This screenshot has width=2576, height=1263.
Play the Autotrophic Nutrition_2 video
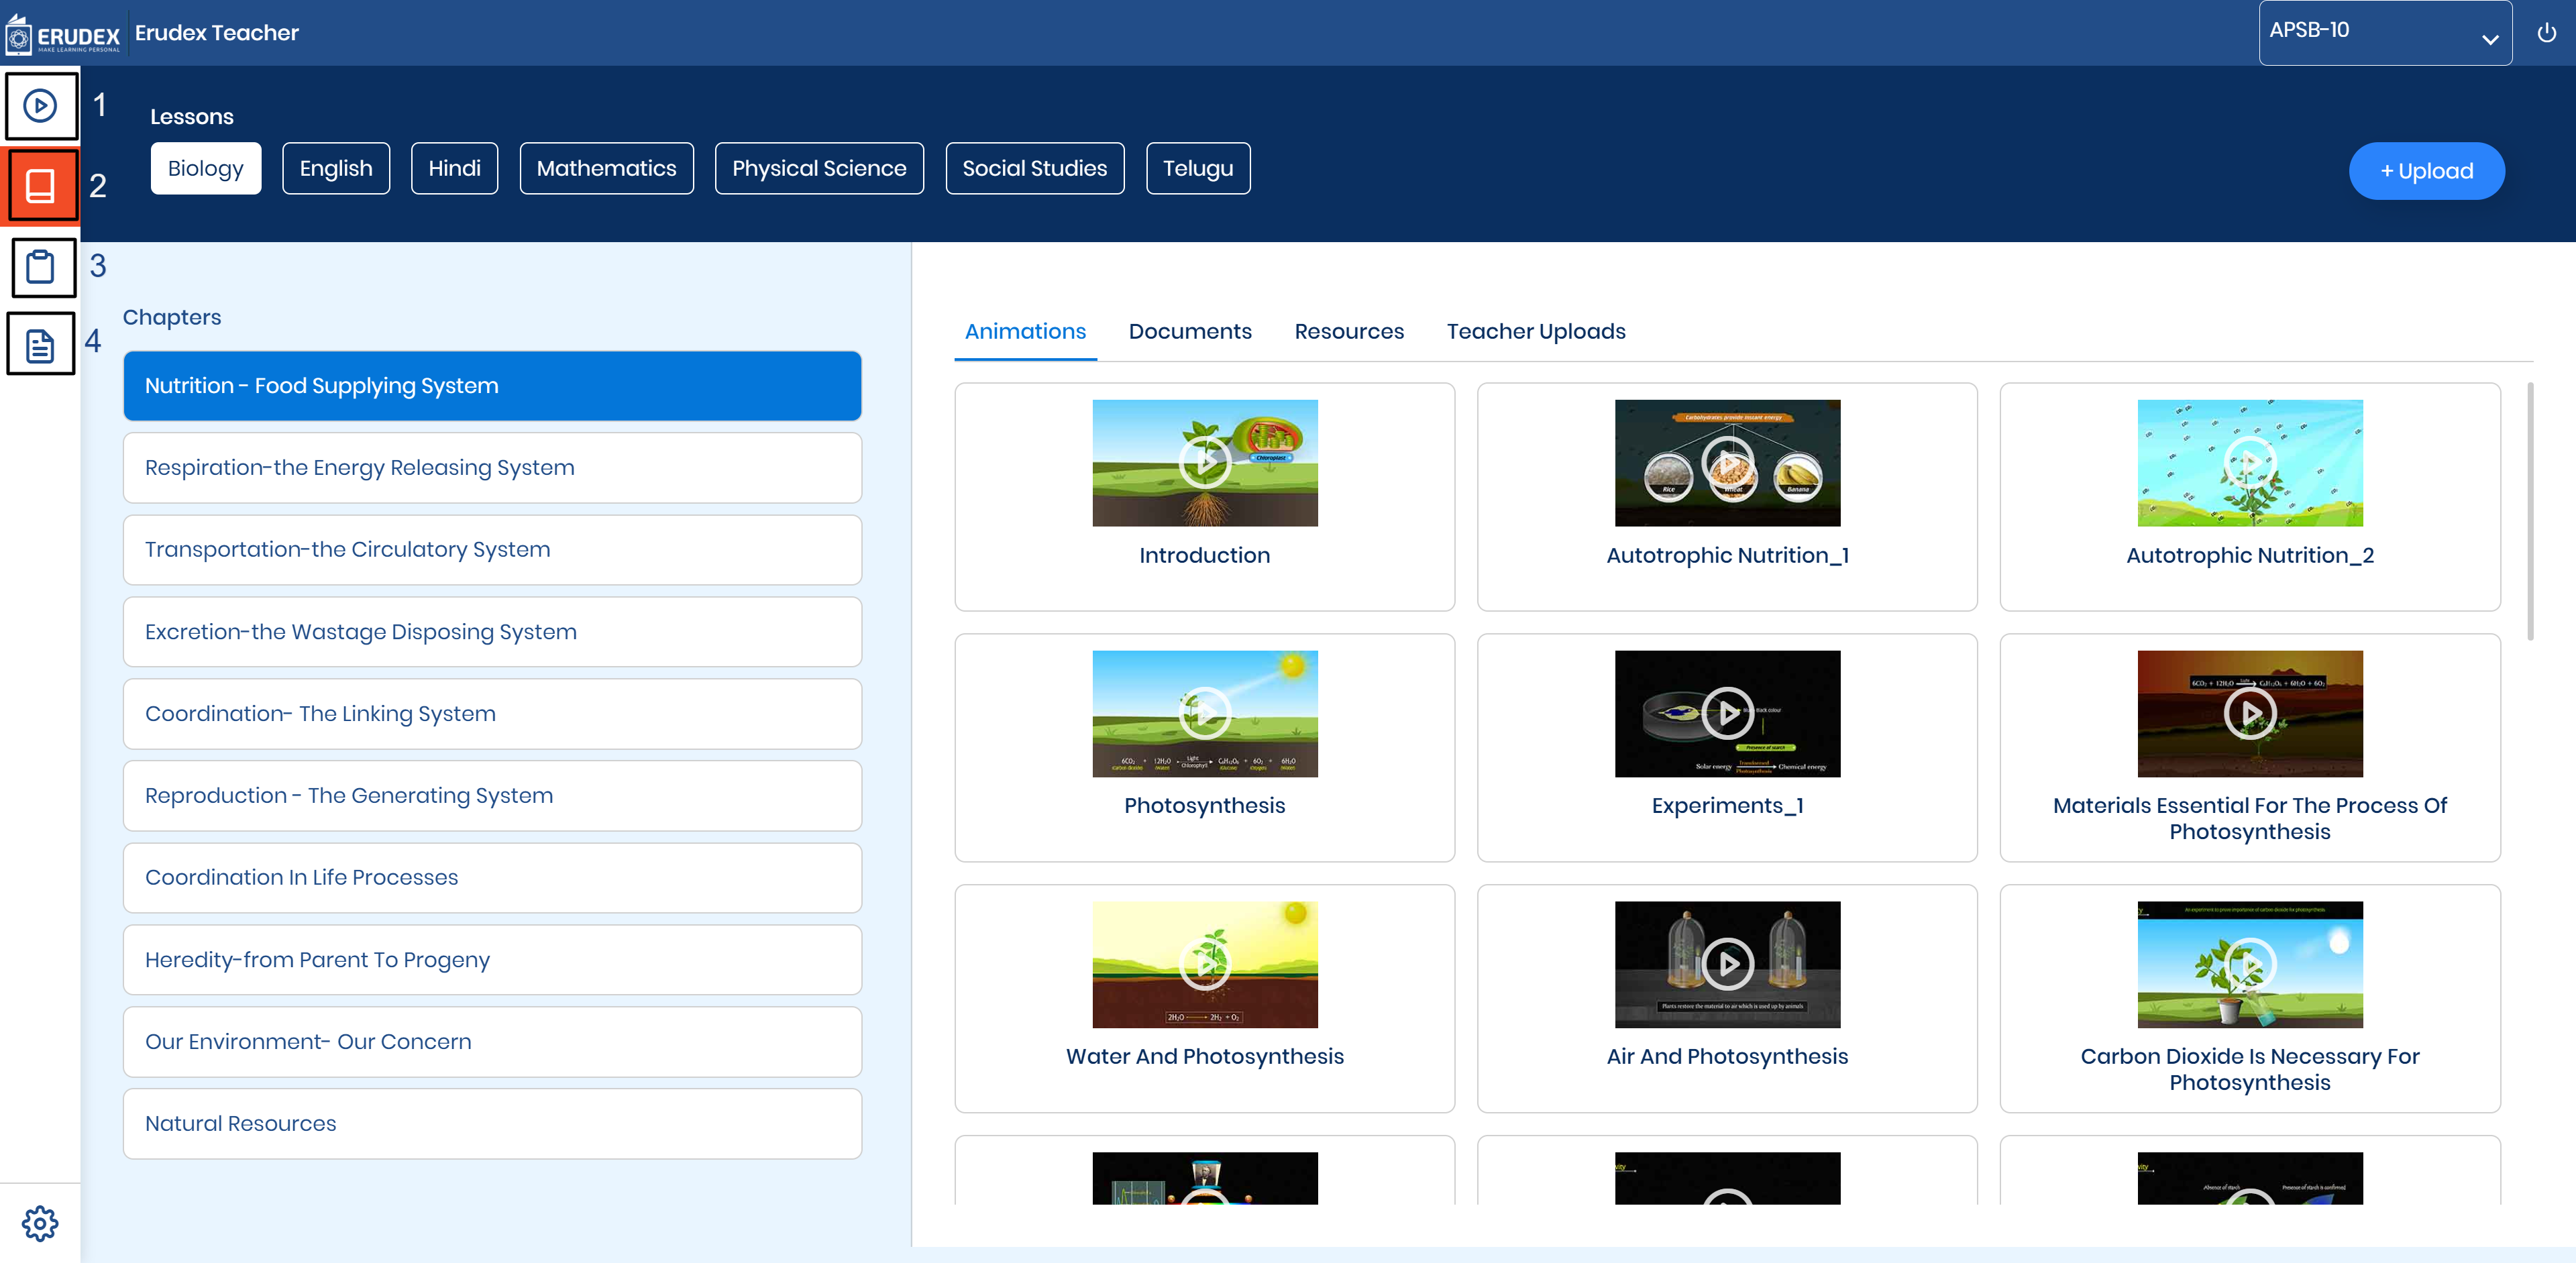[x=2250, y=463]
